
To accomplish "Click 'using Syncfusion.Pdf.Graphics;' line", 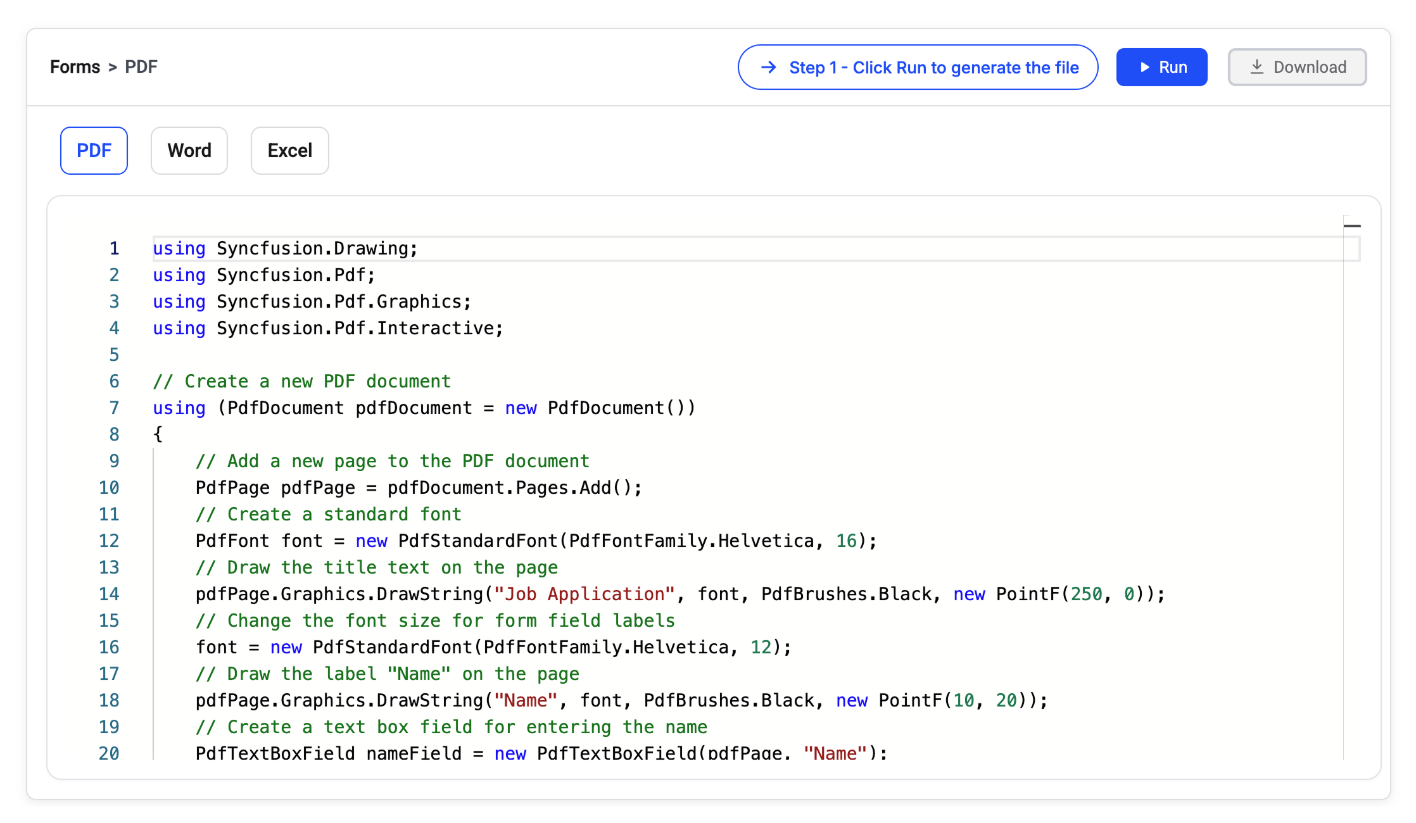I will point(312,301).
